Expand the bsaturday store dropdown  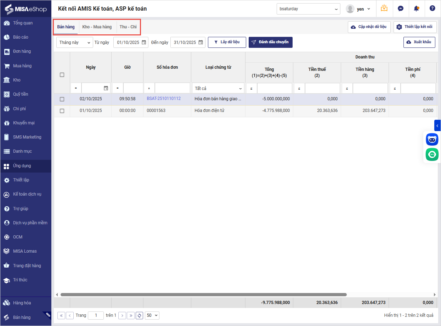(308, 9)
